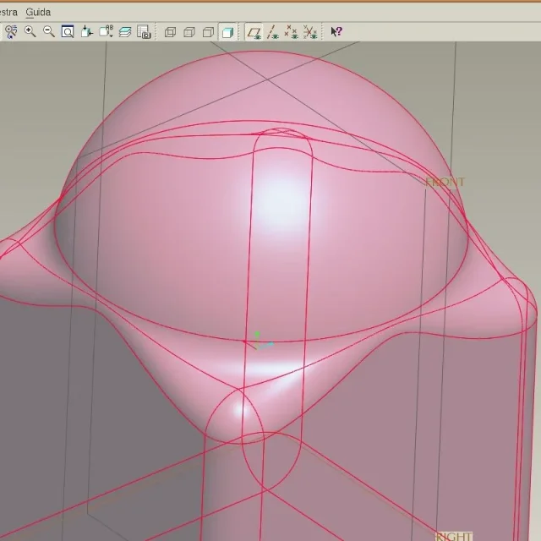Click the Zoom Out magnifier
The height and width of the screenshot is (541, 541).
tap(49, 32)
